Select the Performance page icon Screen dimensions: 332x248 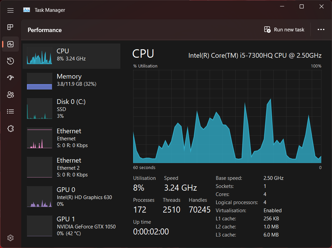(10, 44)
